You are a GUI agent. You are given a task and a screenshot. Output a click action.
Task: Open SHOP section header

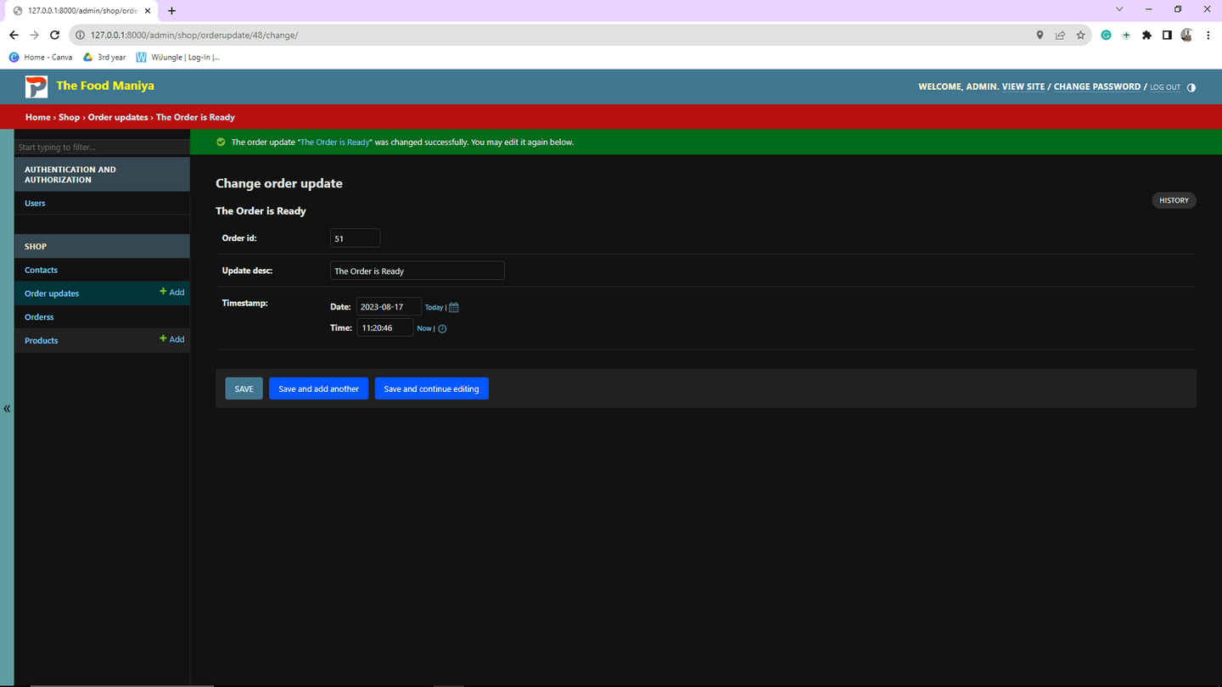pyautogui.click(x=36, y=246)
